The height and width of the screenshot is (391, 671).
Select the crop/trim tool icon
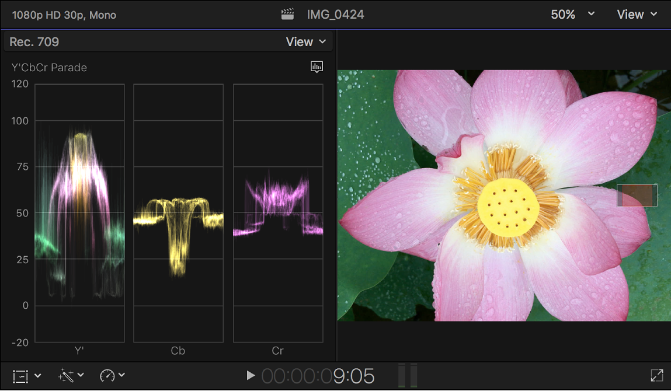pos(19,375)
